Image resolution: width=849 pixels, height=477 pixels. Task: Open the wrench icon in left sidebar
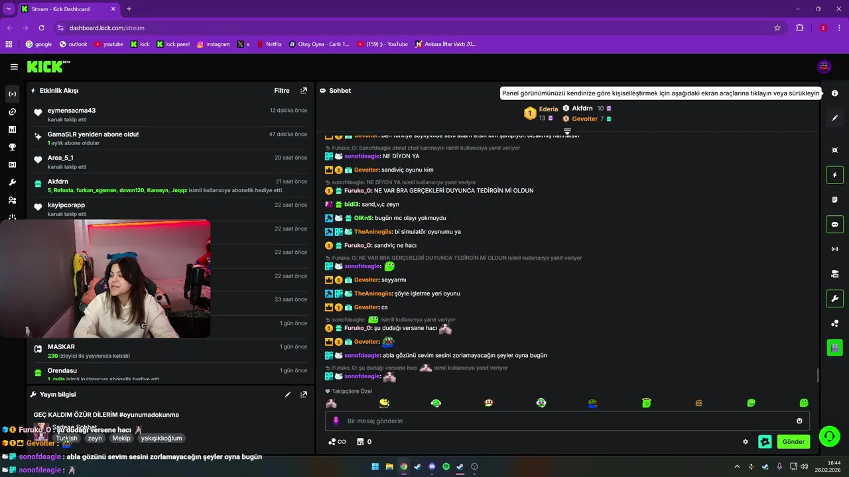[12, 183]
